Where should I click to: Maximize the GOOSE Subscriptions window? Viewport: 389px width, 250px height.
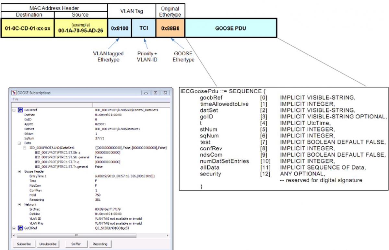(x=156, y=93)
